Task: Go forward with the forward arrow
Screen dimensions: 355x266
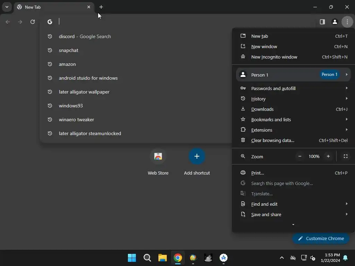Action: coord(20,22)
